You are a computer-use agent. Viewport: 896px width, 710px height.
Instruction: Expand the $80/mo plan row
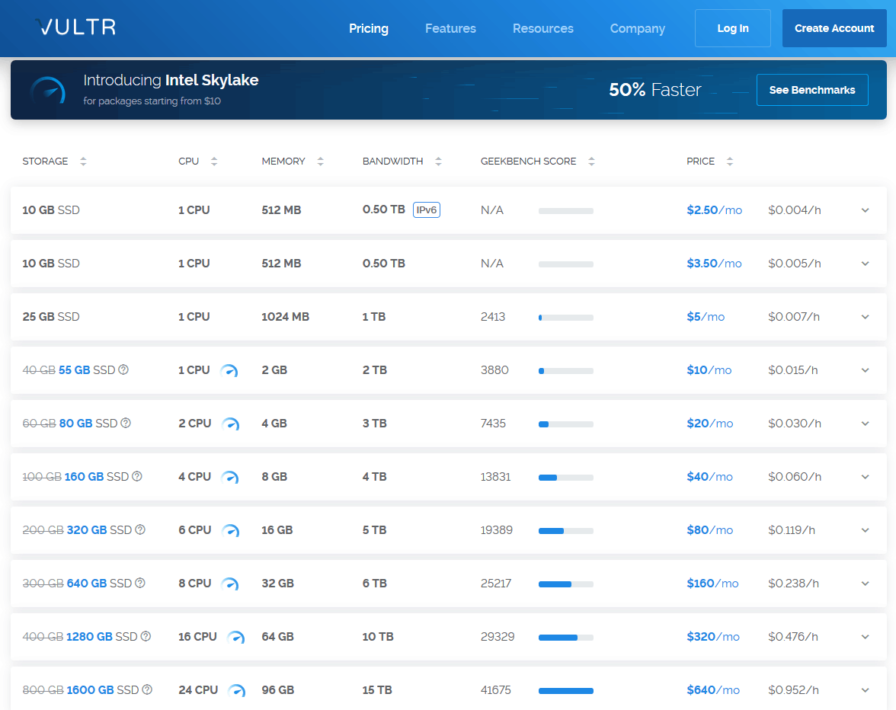coord(866,530)
